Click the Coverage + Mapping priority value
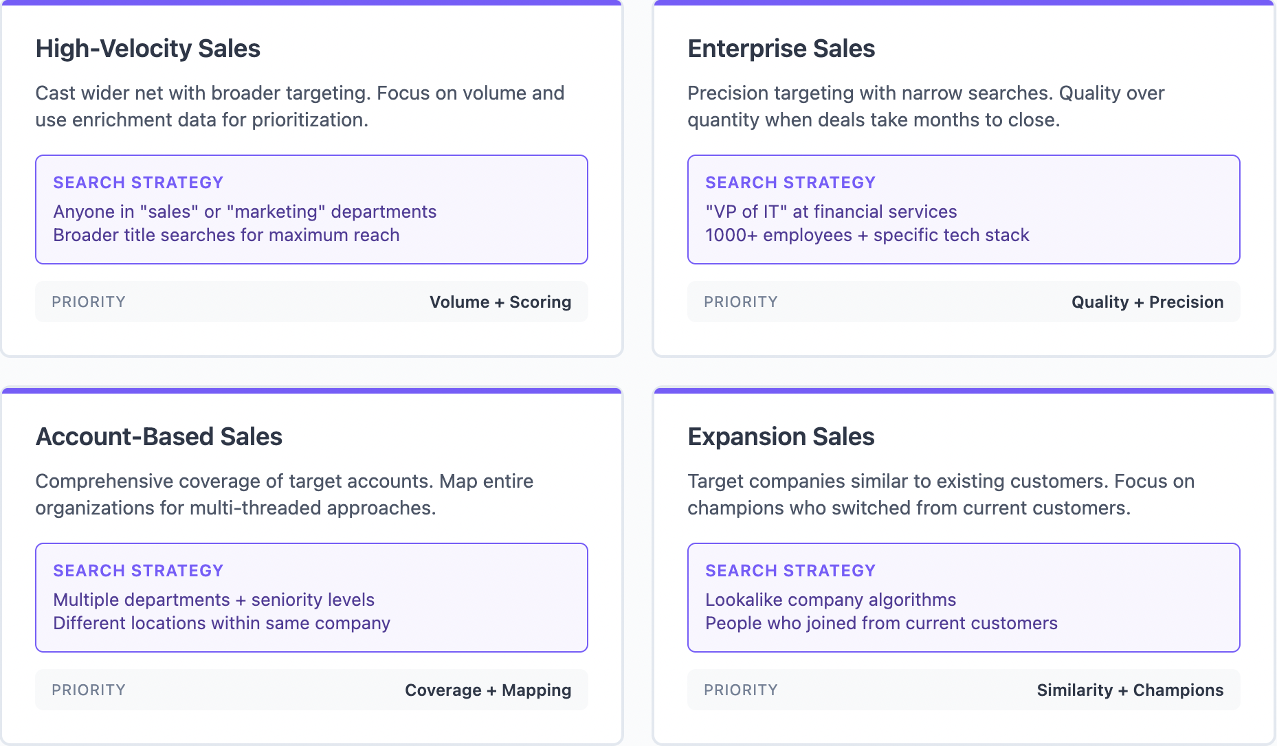 (488, 690)
